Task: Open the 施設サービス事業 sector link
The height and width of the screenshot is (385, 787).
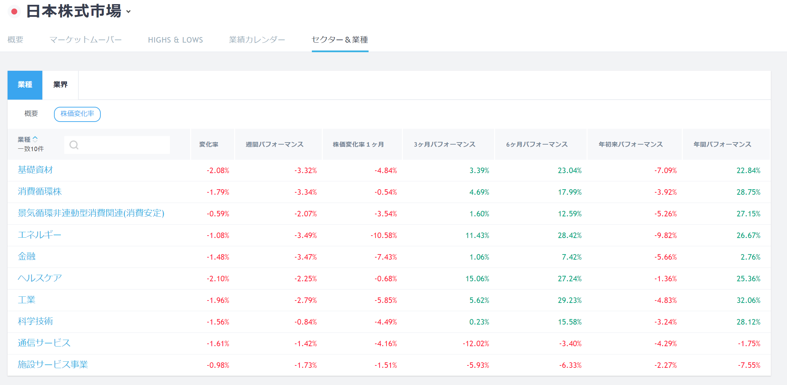Action: (x=53, y=365)
